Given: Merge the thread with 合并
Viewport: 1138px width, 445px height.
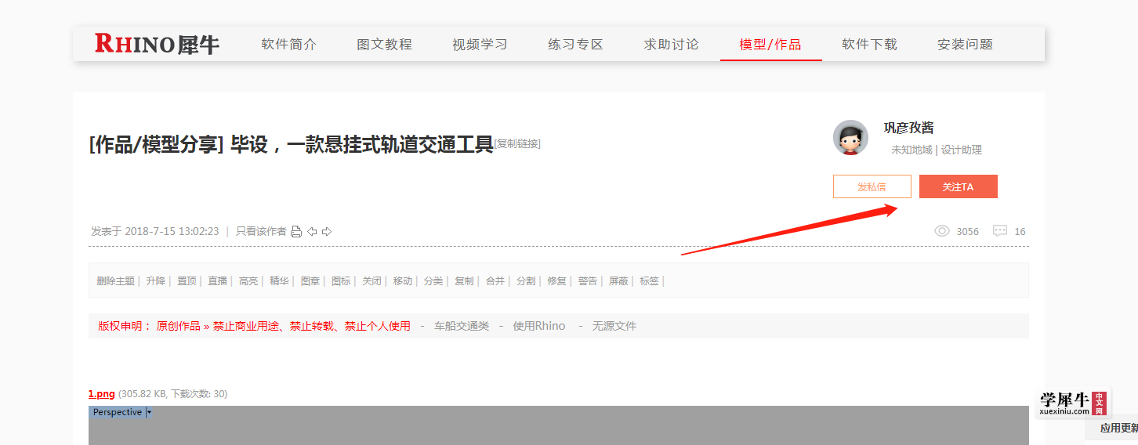Looking at the screenshot, I should (495, 280).
